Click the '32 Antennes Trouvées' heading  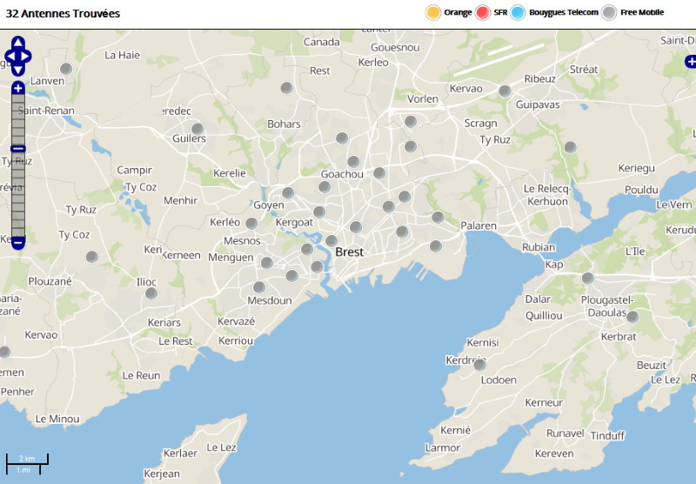(x=64, y=14)
